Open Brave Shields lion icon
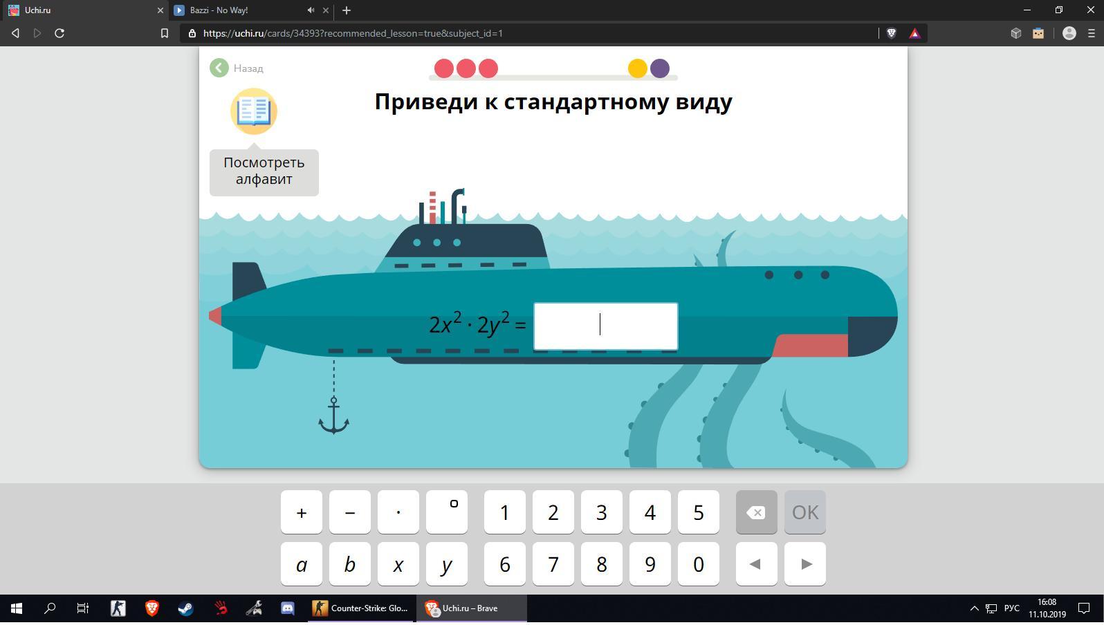This screenshot has width=1104, height=625. pos(892,33)
